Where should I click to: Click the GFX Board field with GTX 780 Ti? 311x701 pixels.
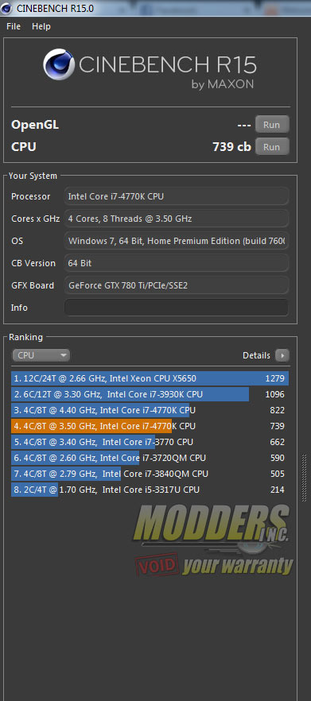pyautogui.click(x=177, y=285)
